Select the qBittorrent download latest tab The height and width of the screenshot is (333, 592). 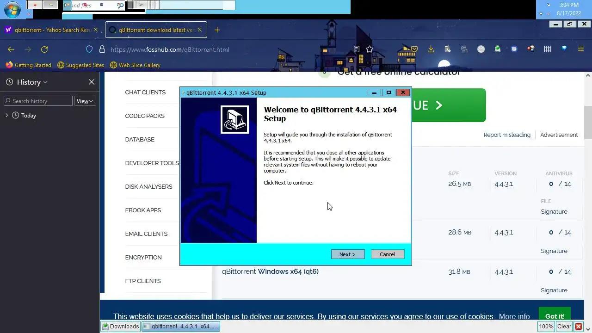pyautogui.click(x=156, y=30)
